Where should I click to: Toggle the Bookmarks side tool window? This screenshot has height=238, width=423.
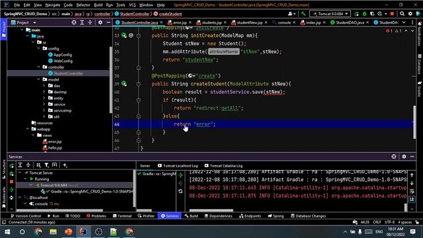point(3,197)
